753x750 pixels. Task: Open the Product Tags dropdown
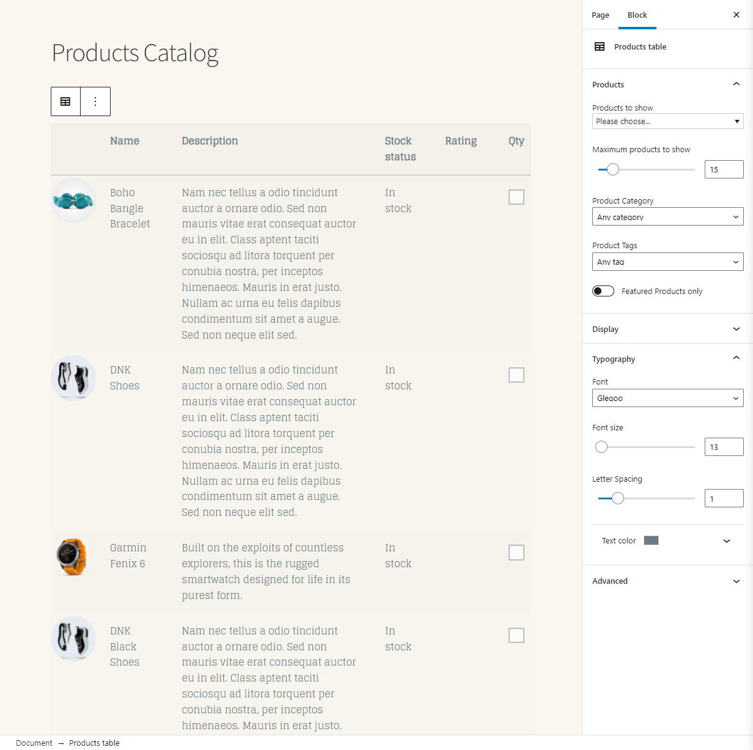coord(667,262)
